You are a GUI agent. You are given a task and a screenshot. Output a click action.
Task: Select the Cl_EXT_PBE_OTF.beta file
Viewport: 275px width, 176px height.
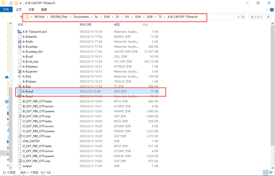pyautogui.click(x=37, y=121)
